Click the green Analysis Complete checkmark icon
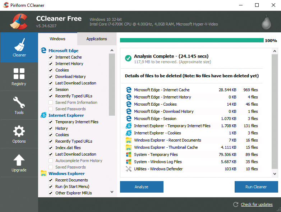The height and width of the screenshot is (212, 281). (x=128, y=58)
